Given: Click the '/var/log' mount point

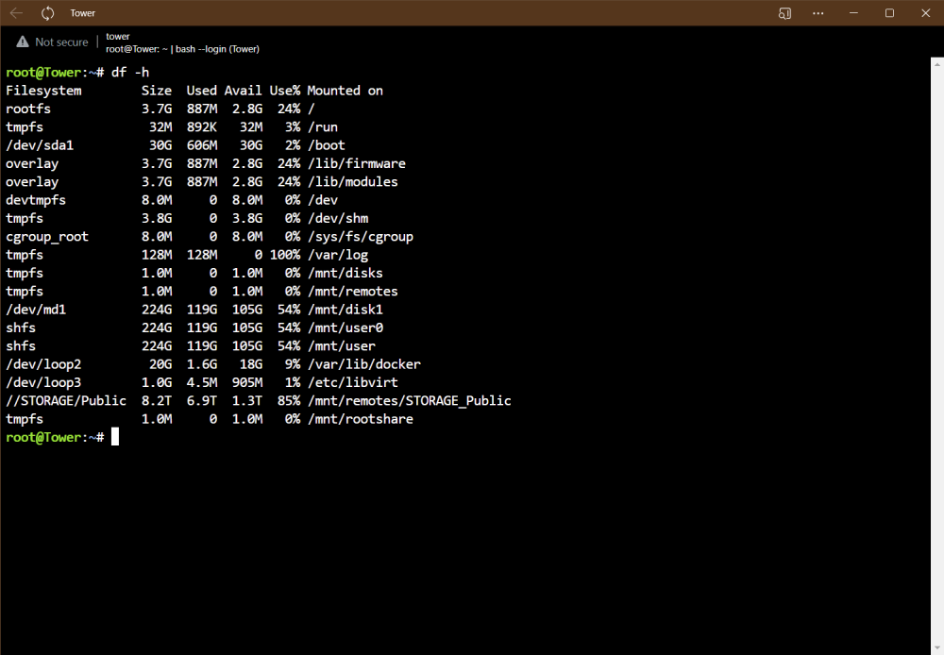Looking at the screenshot, I should [x=338, y=255].
